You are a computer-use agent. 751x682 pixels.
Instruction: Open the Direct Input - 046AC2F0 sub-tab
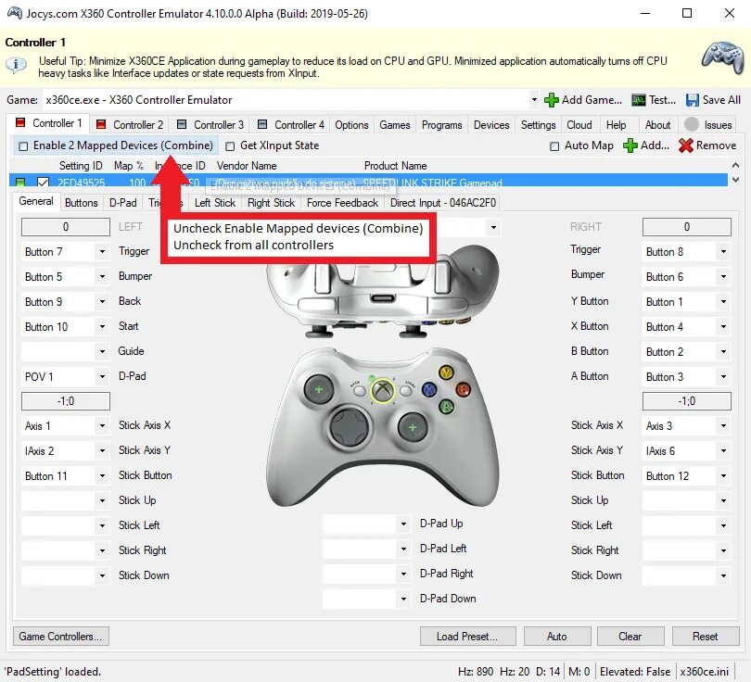tap(443, 203)
